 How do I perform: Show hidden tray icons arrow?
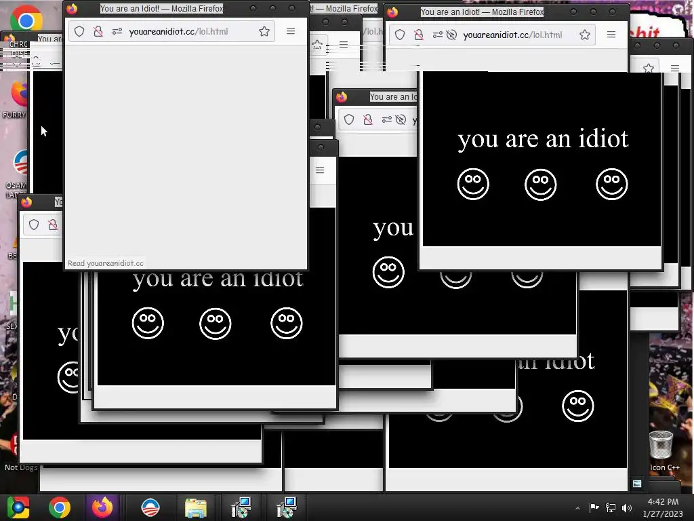tap(577, 507)
